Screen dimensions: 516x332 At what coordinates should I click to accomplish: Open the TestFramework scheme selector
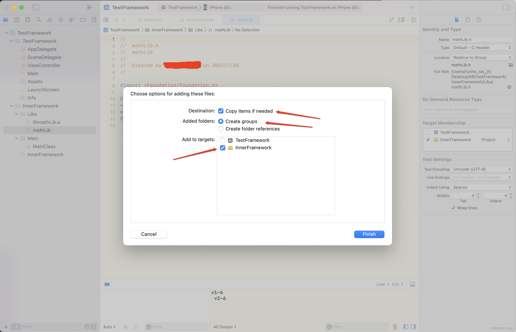[180, 7]
